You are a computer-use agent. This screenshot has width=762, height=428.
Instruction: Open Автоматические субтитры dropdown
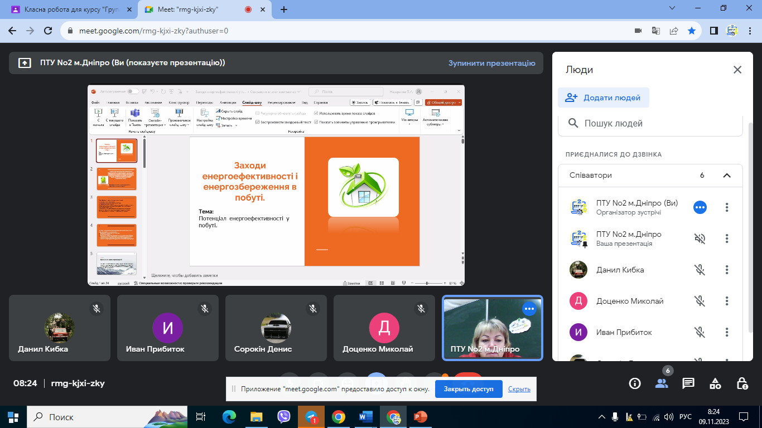[x=435, y=116]
